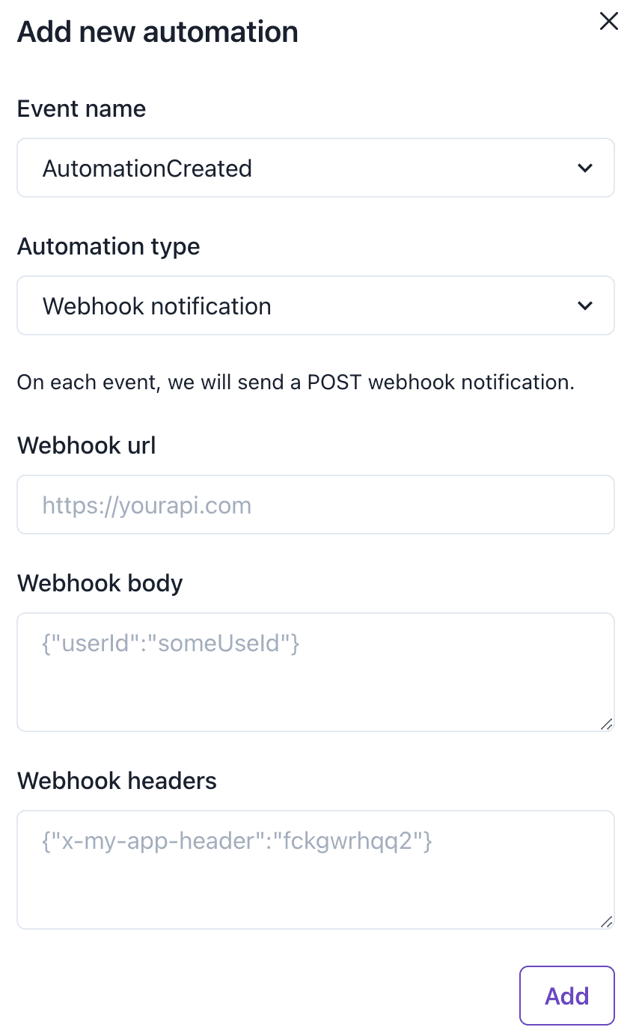Click the Event name label

coord(82,109)
